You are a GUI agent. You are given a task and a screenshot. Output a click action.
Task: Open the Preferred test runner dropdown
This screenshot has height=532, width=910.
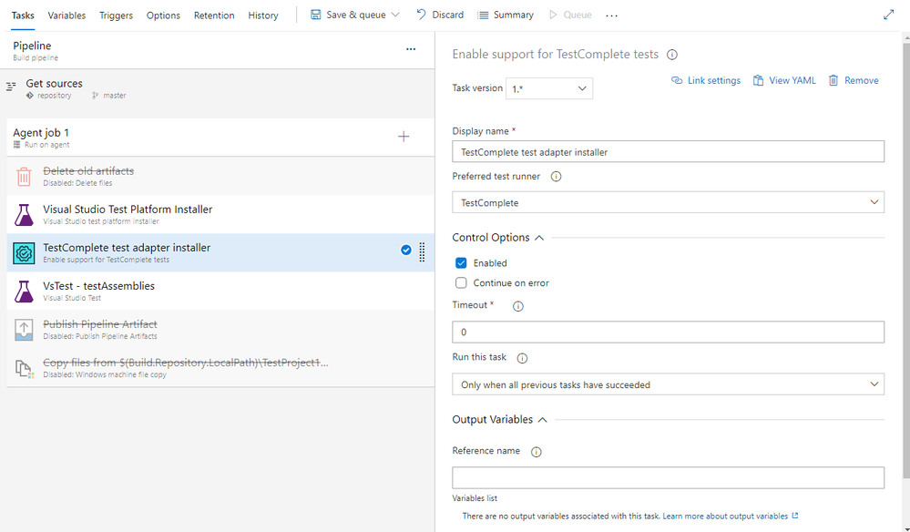click(x=668, y=202)
